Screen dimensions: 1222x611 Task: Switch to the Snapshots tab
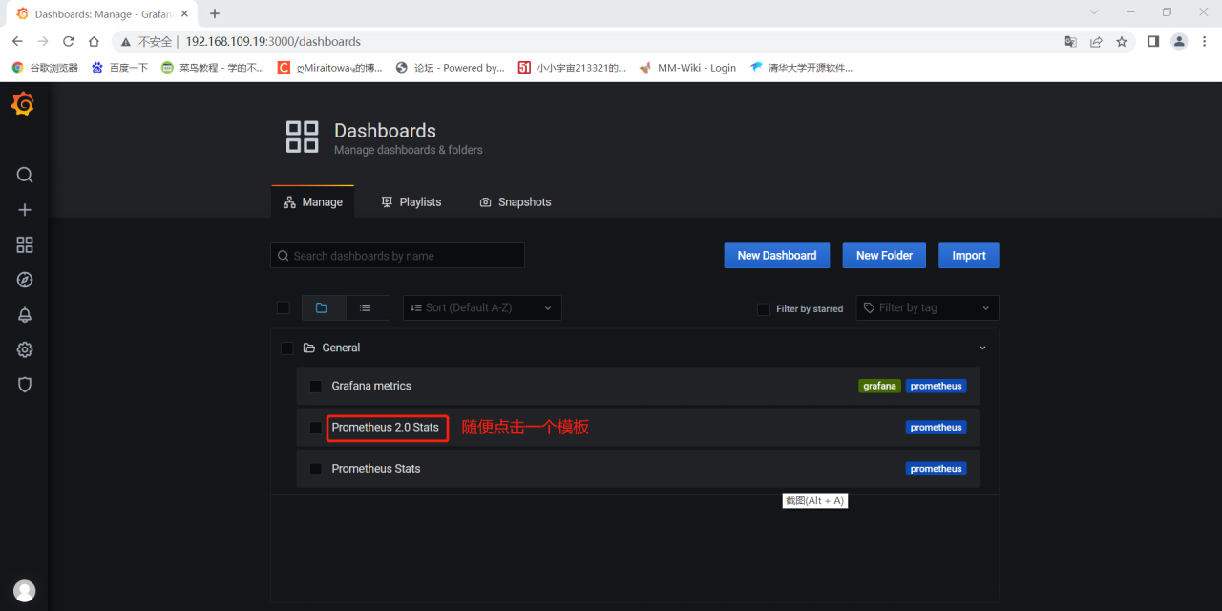click(x=516, y=202)
